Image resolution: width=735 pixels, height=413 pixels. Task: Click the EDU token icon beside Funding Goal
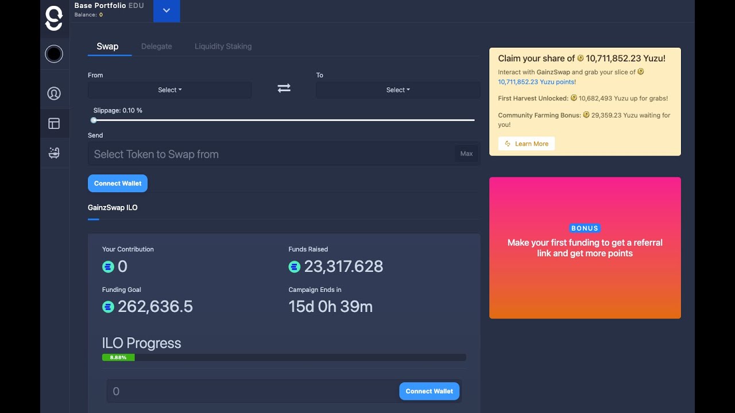[x=108, y=307]
